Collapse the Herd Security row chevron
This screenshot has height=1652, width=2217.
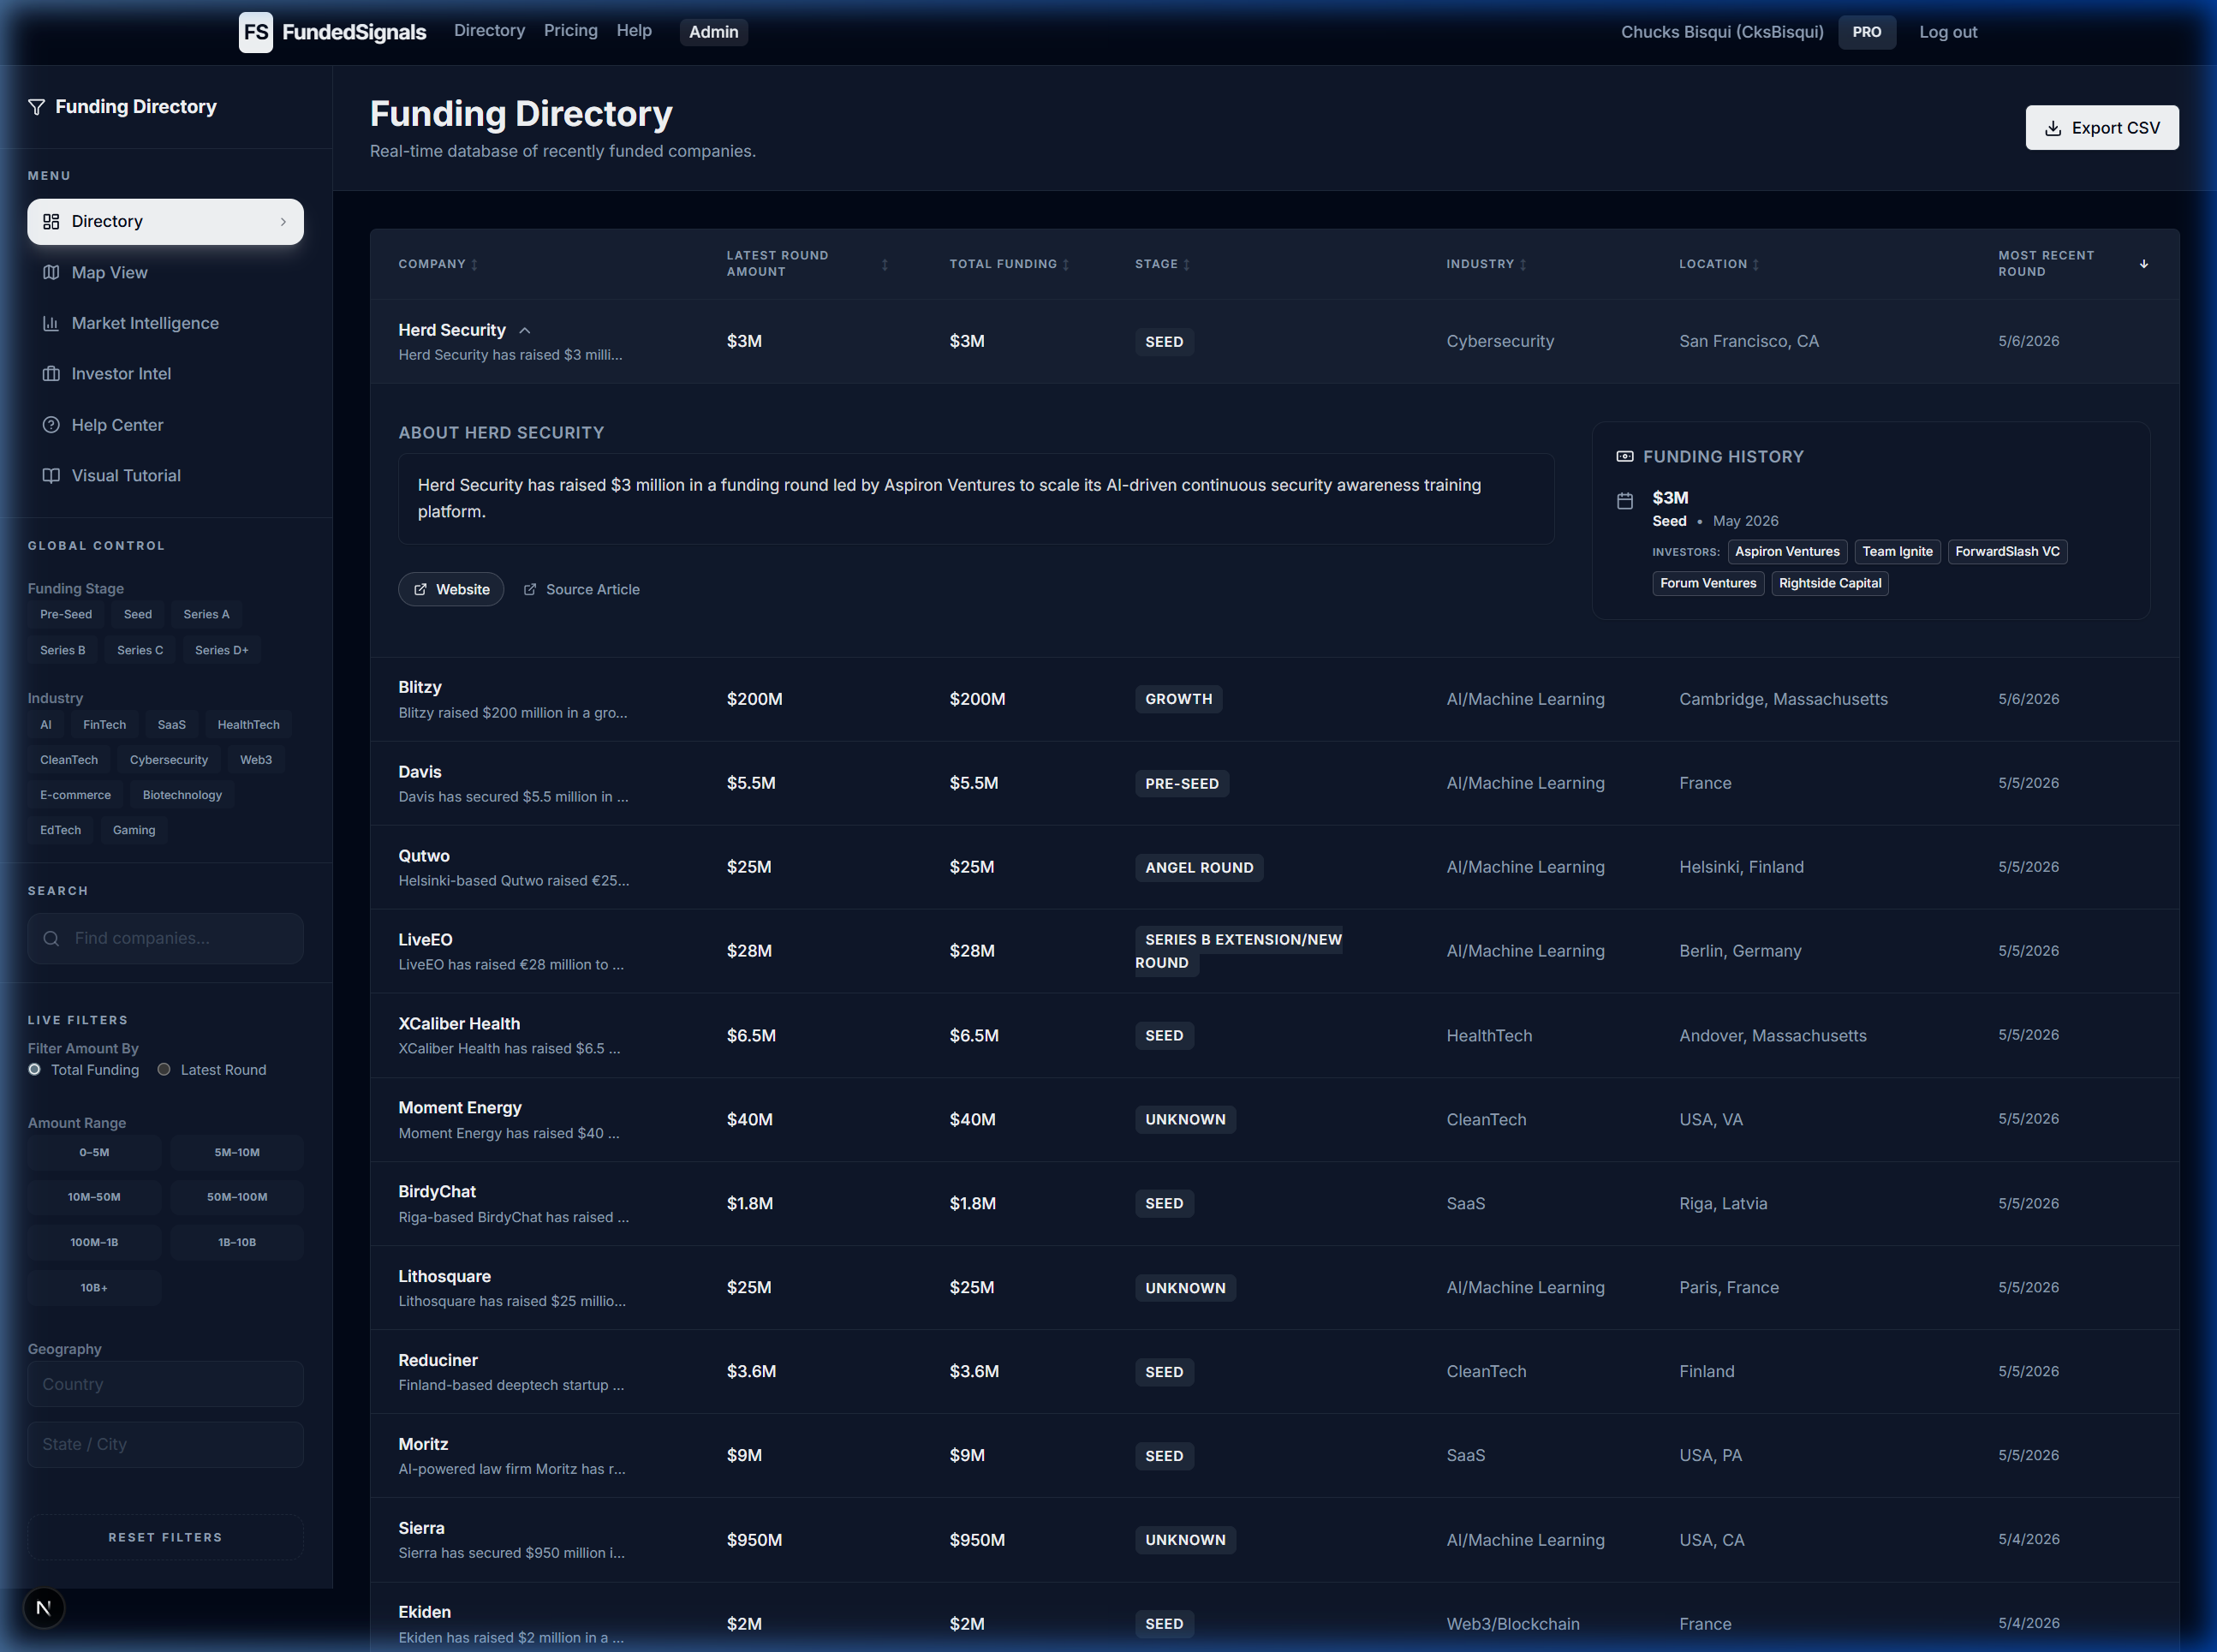(x=525, y=331)
